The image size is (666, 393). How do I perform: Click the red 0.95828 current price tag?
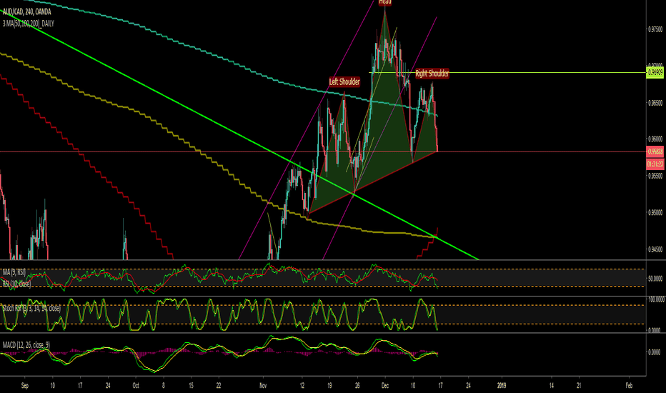tap(655, 151)
